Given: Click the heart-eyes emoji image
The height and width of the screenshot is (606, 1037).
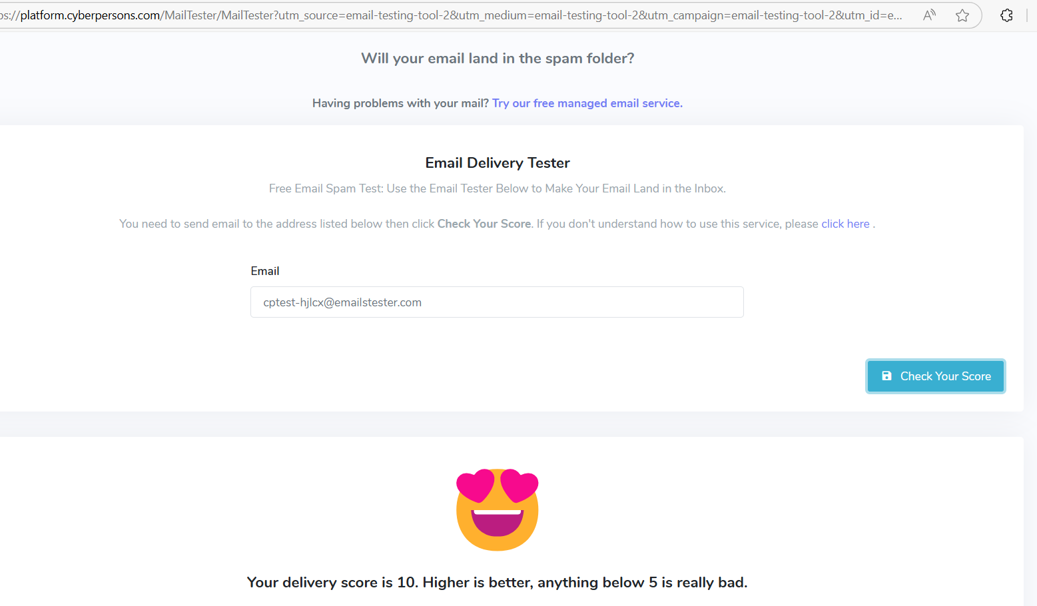Looking at the screenshot, I should 498,509.
